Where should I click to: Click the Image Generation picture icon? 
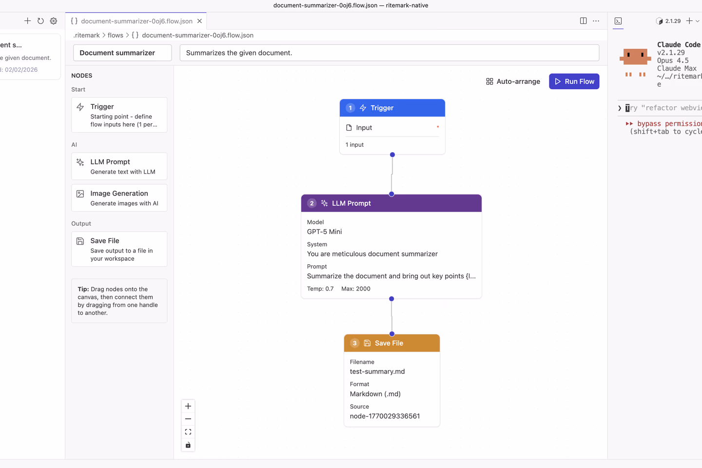(80, 194)
